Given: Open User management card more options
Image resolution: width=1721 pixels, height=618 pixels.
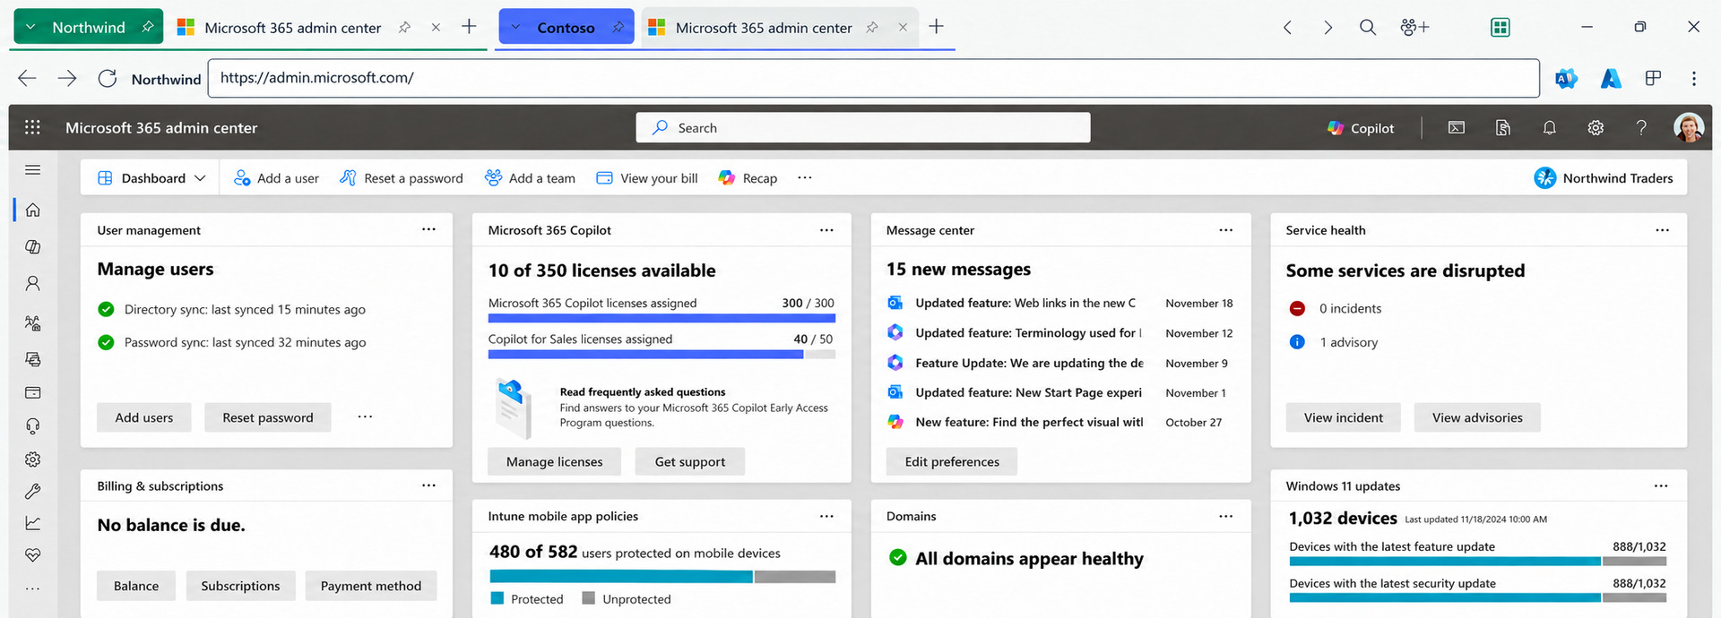Looking at the screenshot, I should pos(429,229).
